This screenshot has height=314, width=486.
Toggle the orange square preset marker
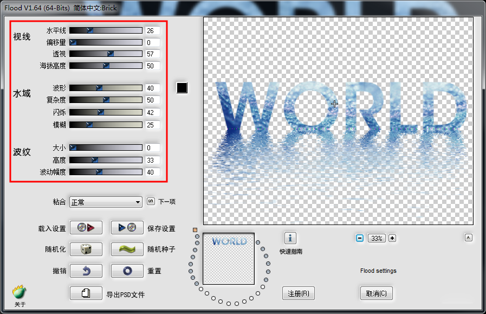click(195, 230)
